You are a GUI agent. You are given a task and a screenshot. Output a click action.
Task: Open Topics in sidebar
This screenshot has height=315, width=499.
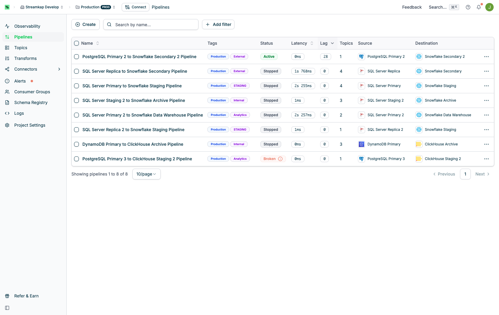[33, 48]
